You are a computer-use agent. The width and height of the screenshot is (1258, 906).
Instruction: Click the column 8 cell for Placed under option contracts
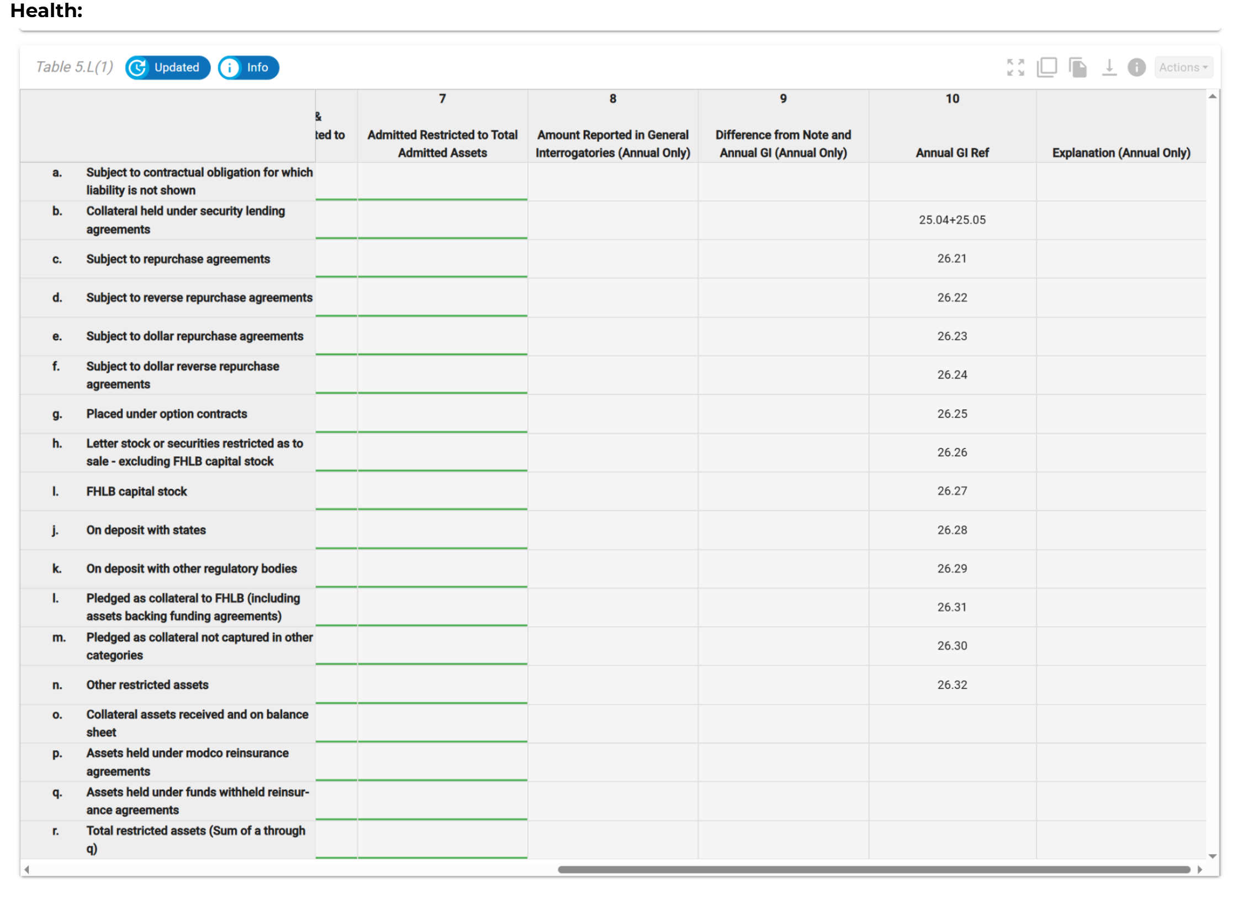[x=612, y=414]
